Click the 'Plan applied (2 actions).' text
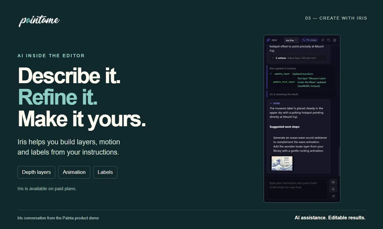 [x=283, y=68]
